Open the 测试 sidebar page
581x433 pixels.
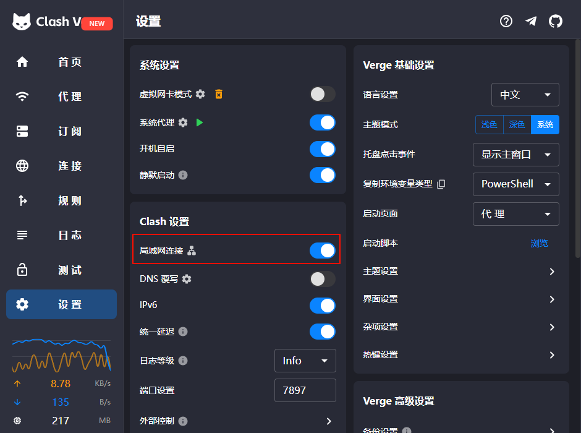[62, 270]
